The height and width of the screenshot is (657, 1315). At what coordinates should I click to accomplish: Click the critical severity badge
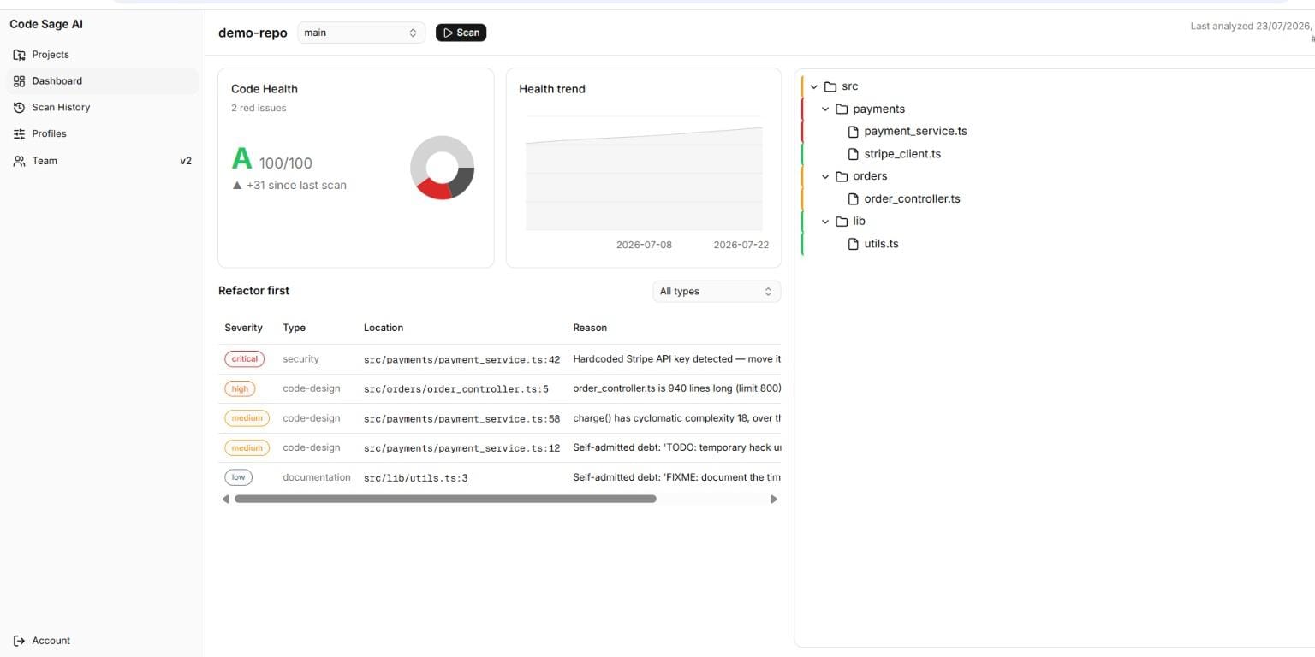pos(245,359)
